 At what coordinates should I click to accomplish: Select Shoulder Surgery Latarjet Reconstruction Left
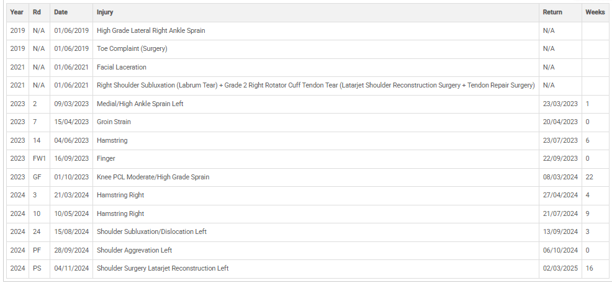click(x=163, y=268)
